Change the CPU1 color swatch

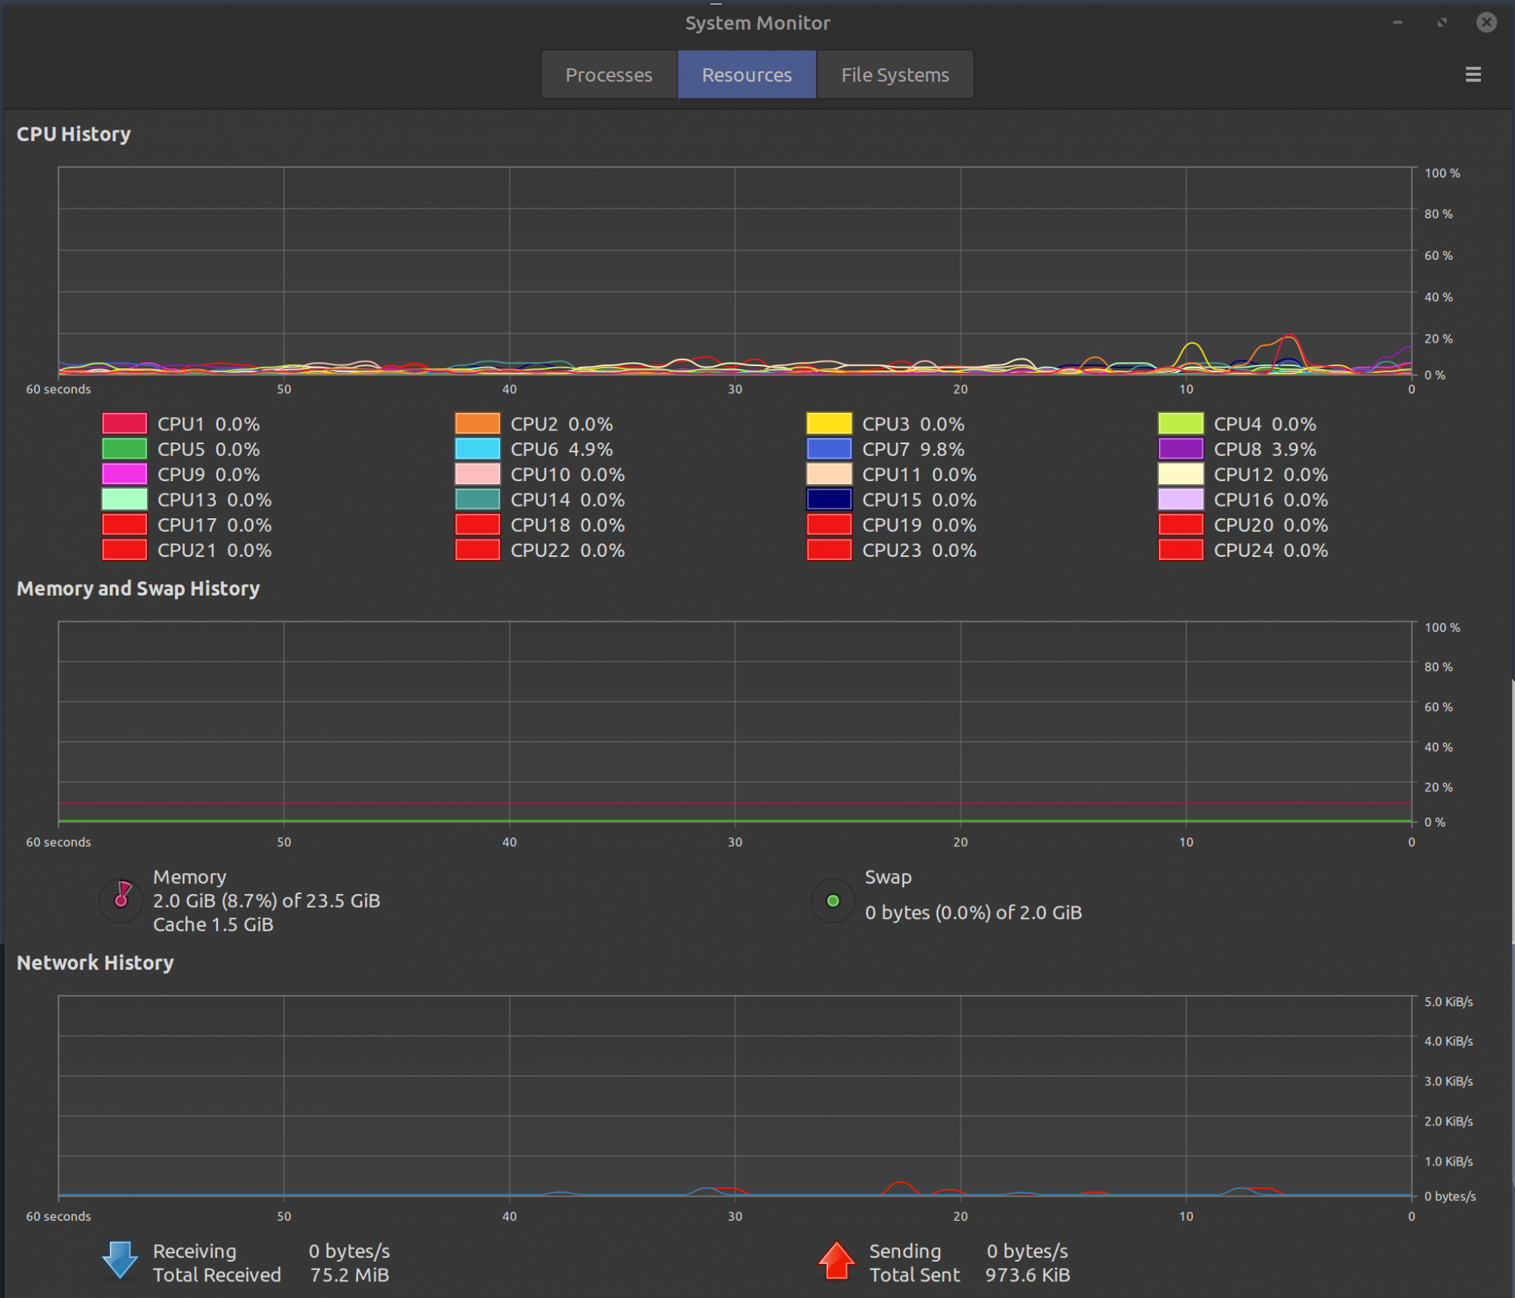click(124, 424)
